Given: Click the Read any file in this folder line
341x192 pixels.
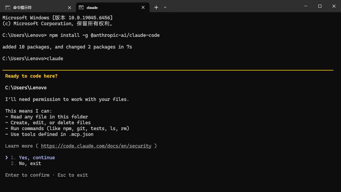Looking at the screenshot, I should pos(47,117).
